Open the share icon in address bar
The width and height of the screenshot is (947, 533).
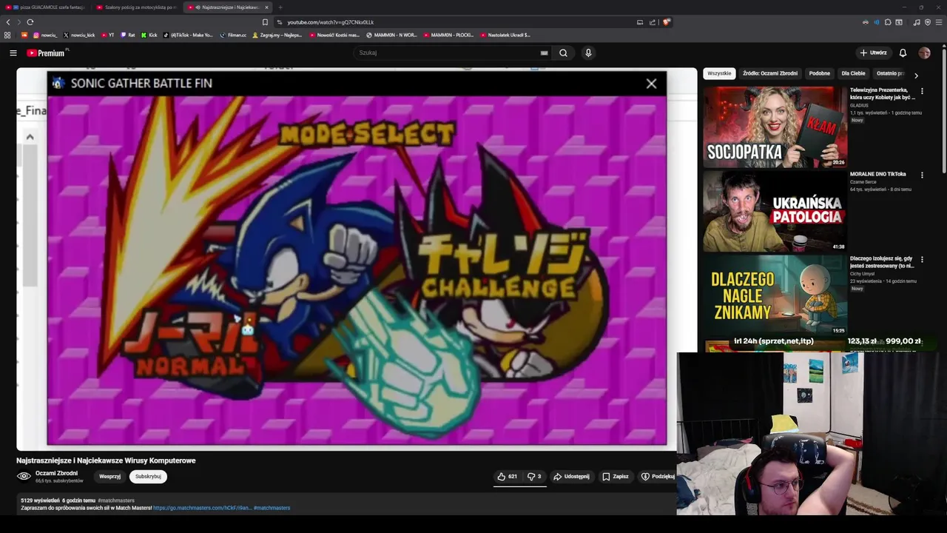652,22
